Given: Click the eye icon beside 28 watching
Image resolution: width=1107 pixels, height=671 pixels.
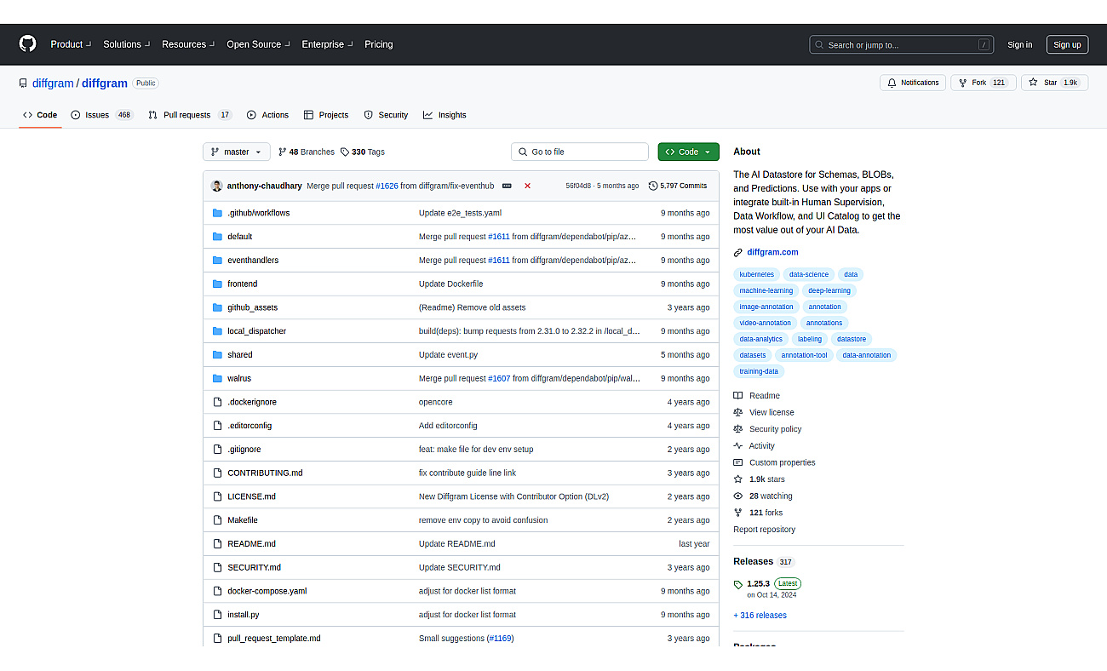Looking at the screenshot, I should [738, 496].
